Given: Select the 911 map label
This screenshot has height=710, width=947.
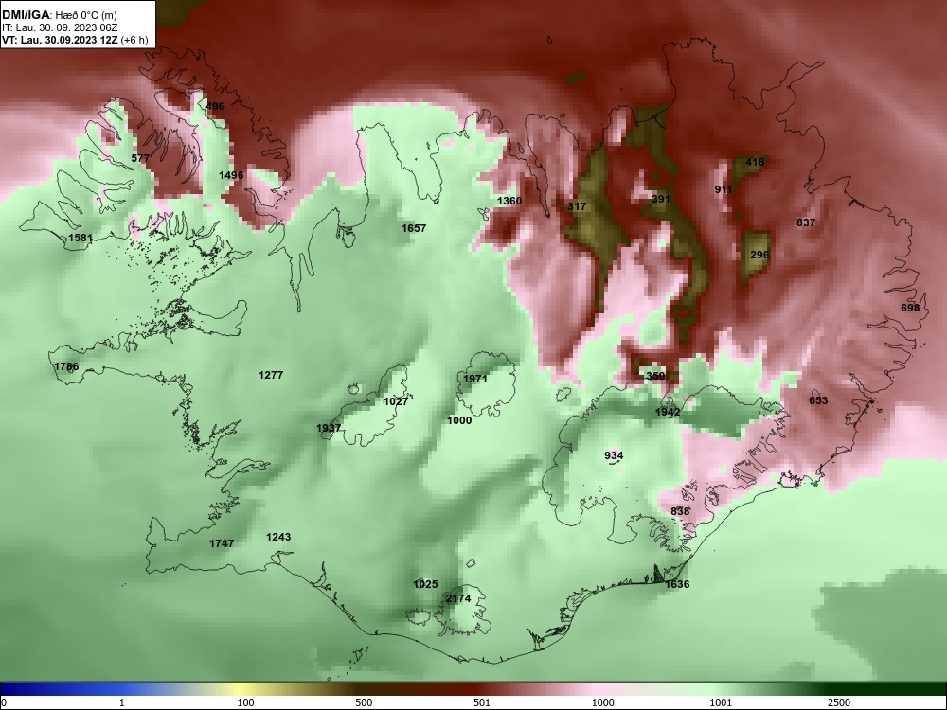Looking at the screenshot, I should pos(723,189).
